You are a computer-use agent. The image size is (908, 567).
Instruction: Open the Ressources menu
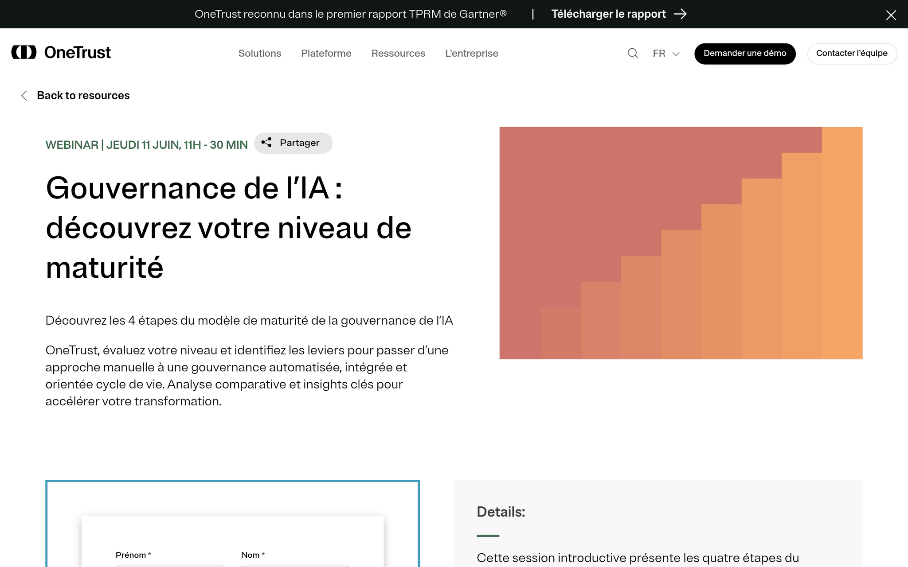[398, 53]
